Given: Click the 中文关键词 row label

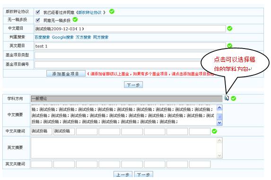Looking at the screenshot, I should [x=15, y=131].
